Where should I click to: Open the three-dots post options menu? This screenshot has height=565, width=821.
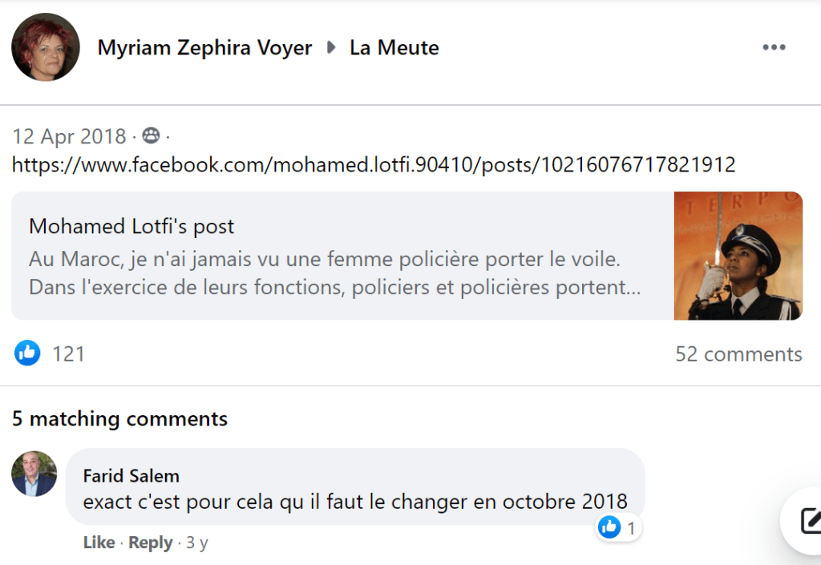coord(774,47)
